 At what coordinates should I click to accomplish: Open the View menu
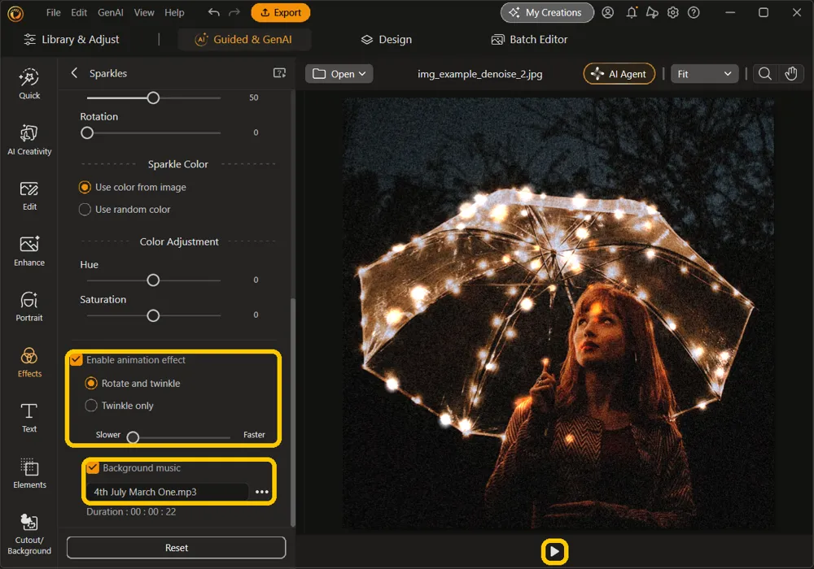pyautogui.click(x=144, y=12)
